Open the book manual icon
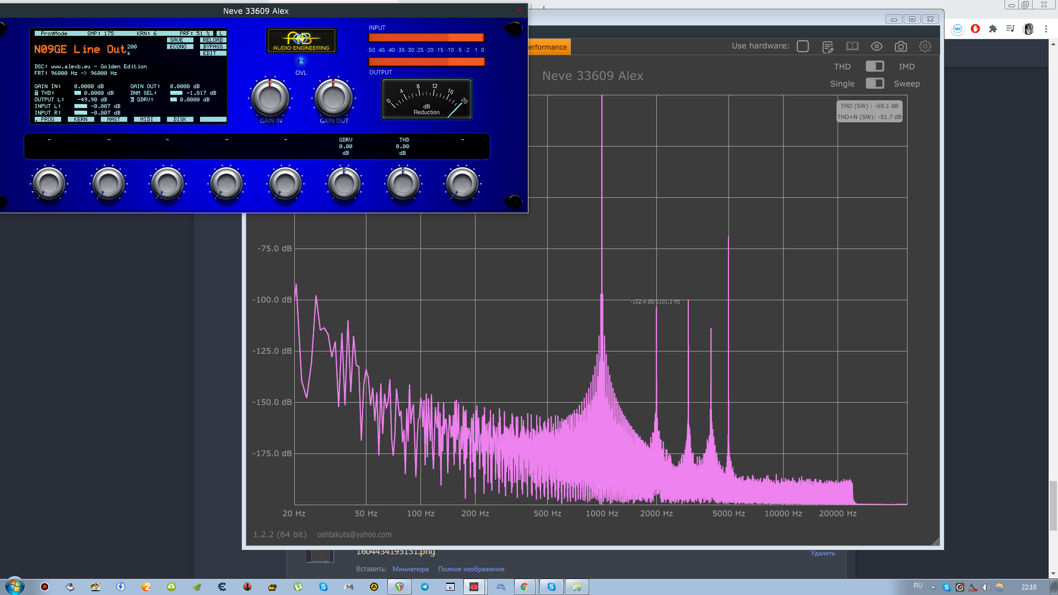1058x595 pixels. tap(852, 46)
